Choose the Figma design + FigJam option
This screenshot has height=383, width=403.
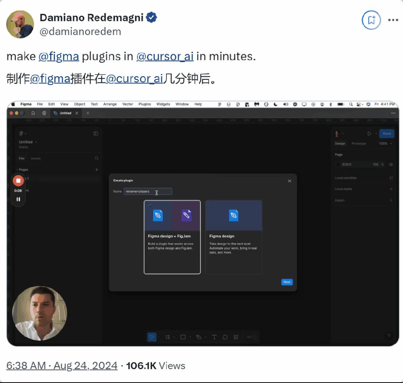(x=172, y=237)
